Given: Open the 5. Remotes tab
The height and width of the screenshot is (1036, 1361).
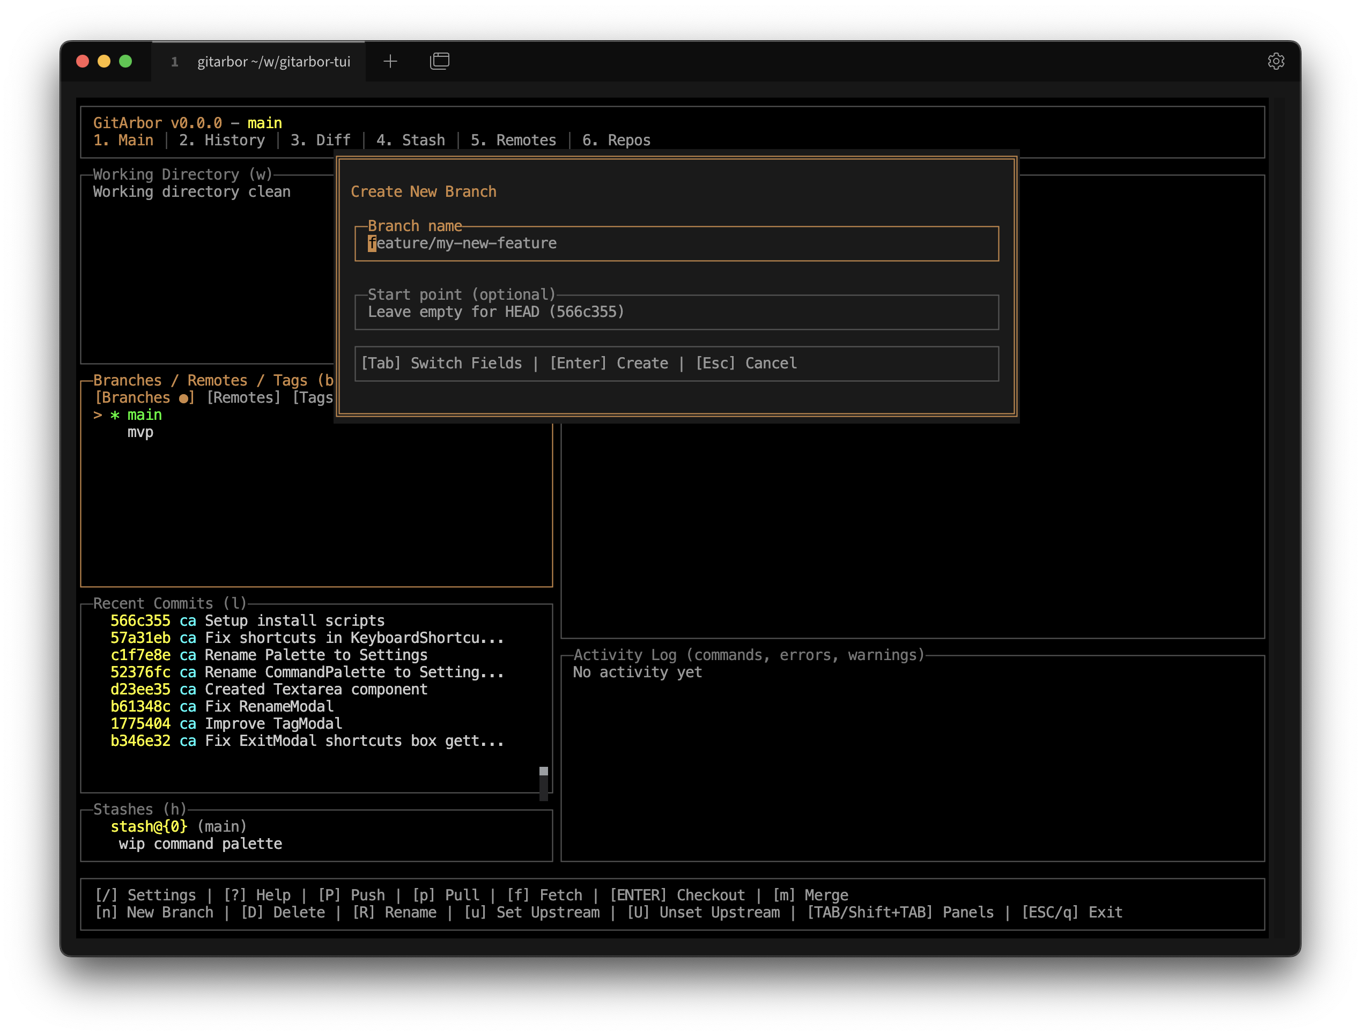Looking at the screenshot, I should (x=513, y=140).
